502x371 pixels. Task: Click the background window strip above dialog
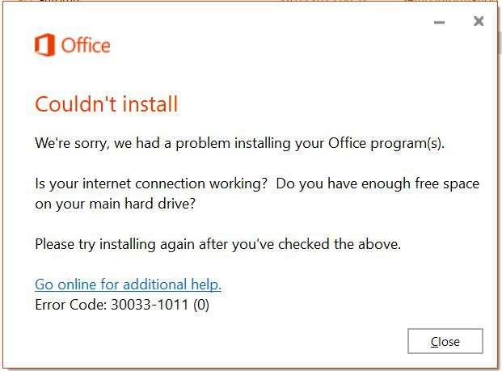coord(251,1)
